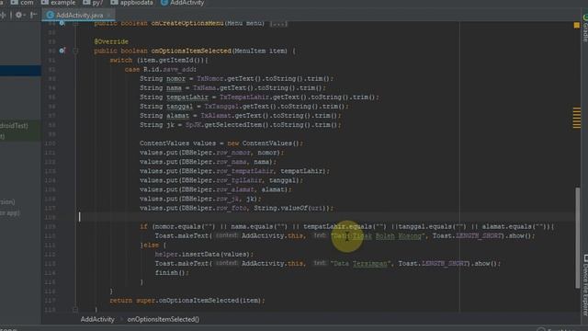This screenshot has height=331, width=588.
Task: Click 'return super.onOptionsItemSelected(item)' line
Action: tap(187, 301)
